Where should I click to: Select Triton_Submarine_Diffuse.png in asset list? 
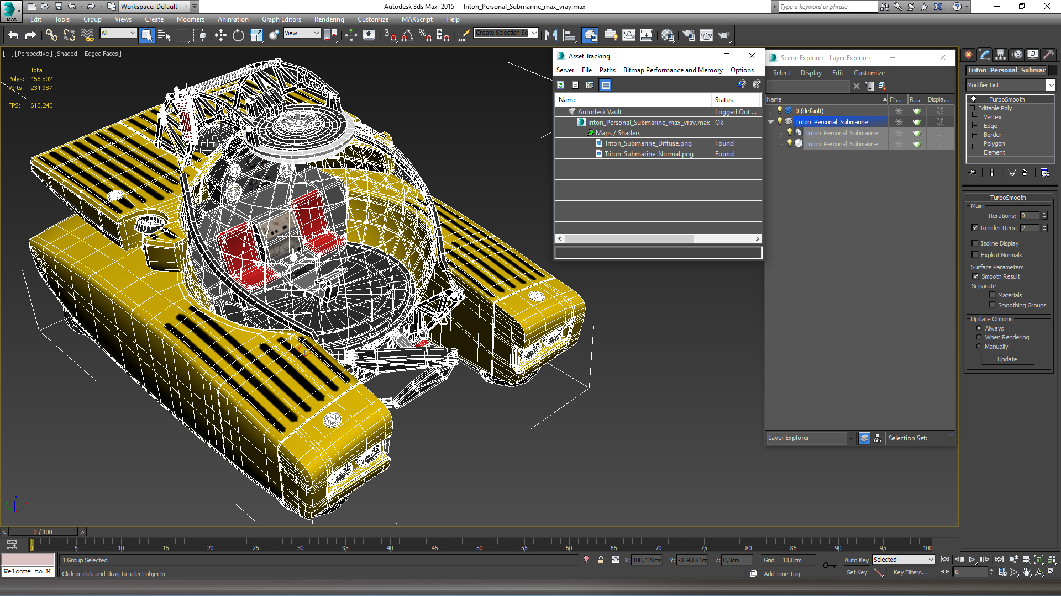pos(648,143)
